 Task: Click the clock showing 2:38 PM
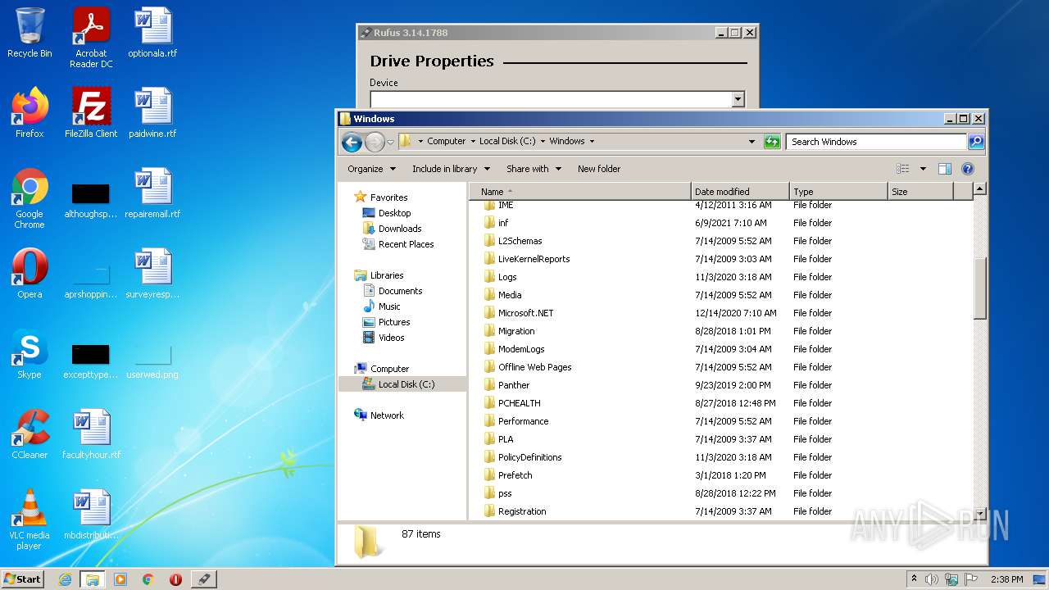pos(1006,579)
